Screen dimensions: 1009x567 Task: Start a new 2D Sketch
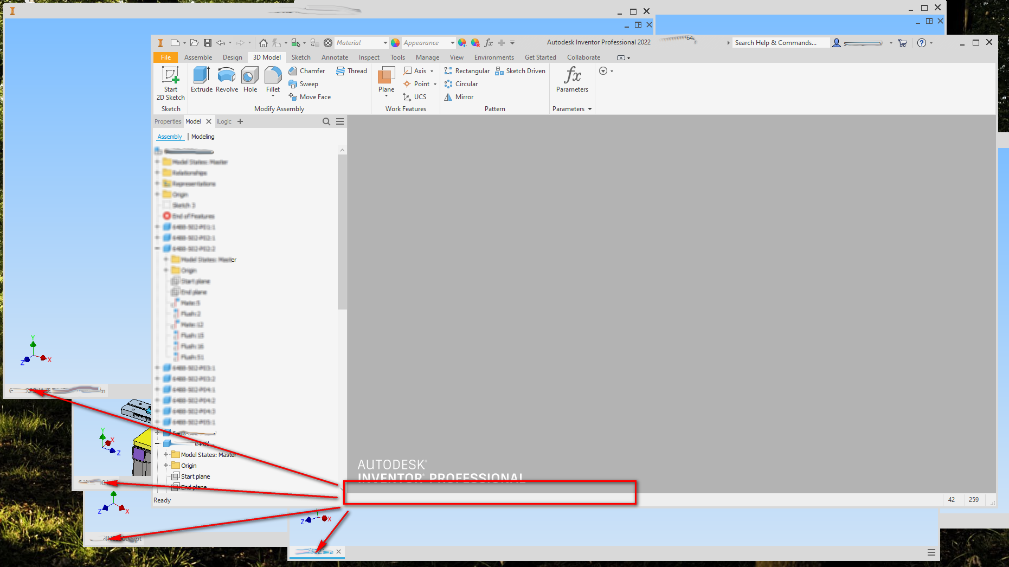170,81
